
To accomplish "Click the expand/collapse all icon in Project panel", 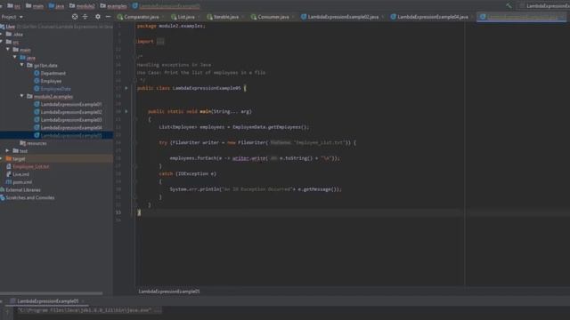I will (x=85, y=17).
